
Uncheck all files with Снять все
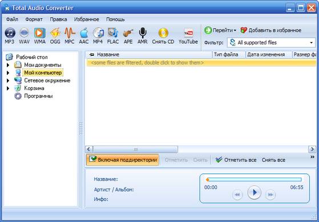click(273, 160)
